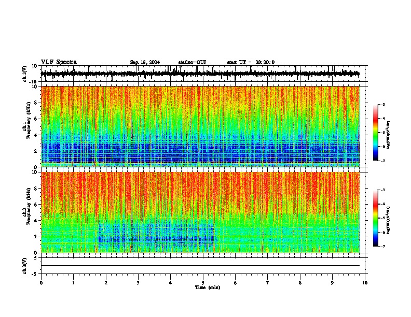Click the "-3" label on ch.1 colorbar
The image size is (411, 317).
pos(383,104)
